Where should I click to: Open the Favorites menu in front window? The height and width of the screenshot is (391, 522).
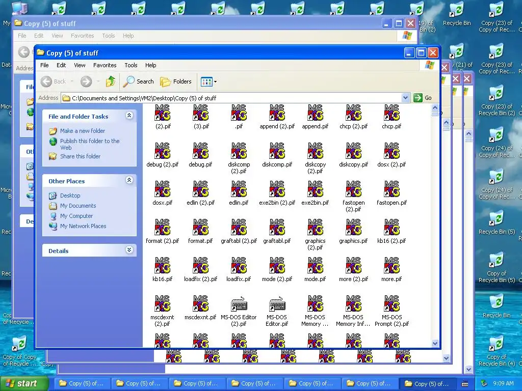tap(105, 65)
